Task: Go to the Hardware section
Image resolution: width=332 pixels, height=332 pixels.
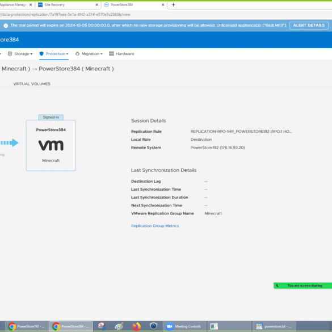Action: tap(121, 54)
